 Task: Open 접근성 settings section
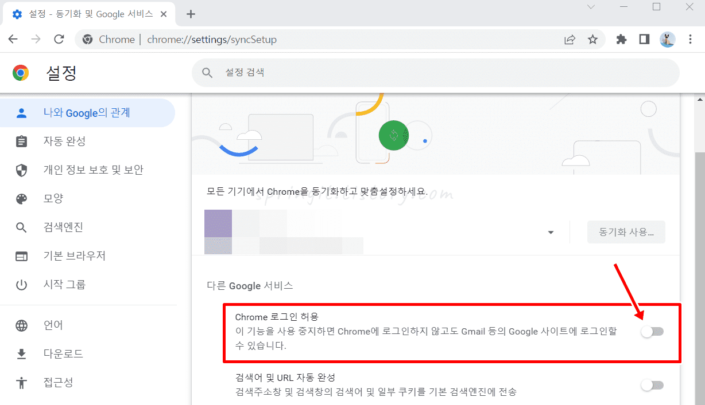tap(87, 383)
